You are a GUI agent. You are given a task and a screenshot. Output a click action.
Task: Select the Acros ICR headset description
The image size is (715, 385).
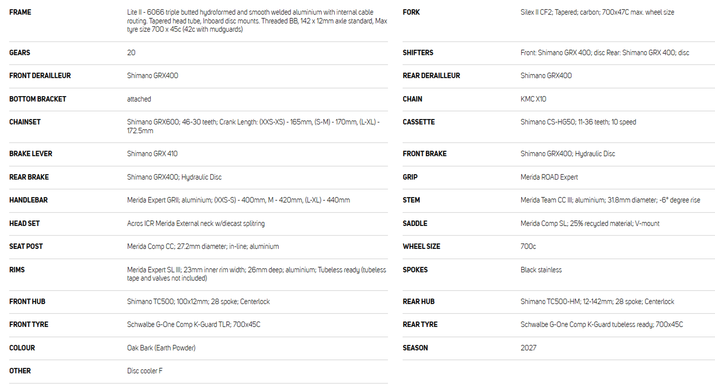(x=196, y=223)
